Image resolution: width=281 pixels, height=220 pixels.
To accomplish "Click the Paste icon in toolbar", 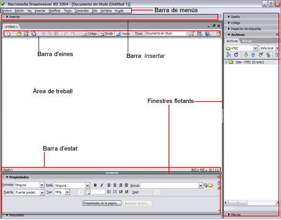I will [57, 34].
